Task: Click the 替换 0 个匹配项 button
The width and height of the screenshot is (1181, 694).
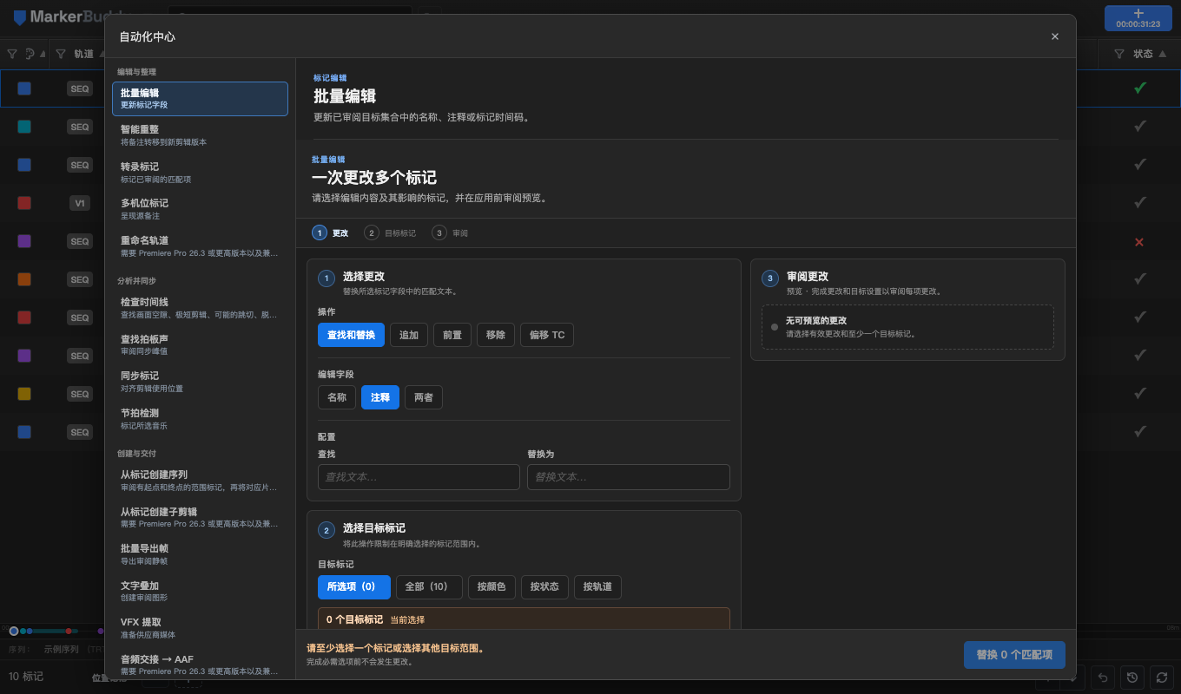Action: click(x=1014, y=655)
